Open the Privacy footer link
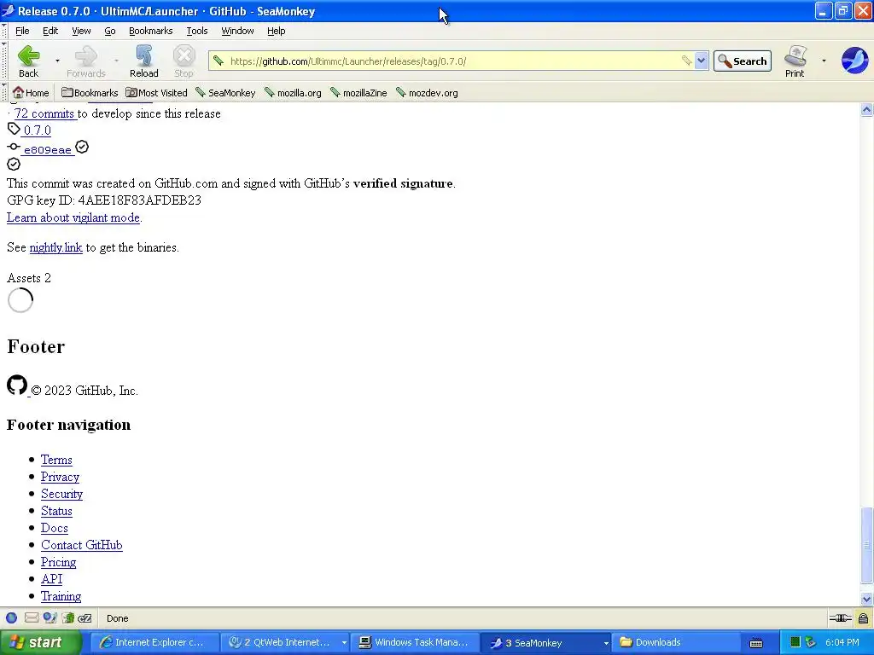The width and height of the screenshot is (874, 655). (x=61, y=478)
